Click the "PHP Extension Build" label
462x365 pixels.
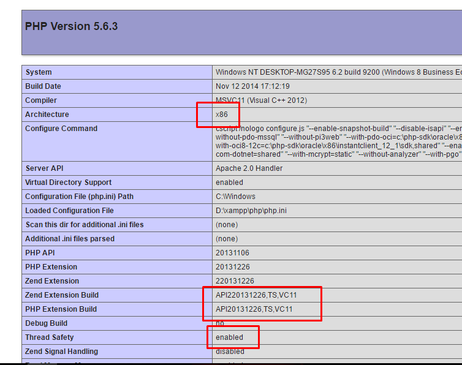pos(61,309)
